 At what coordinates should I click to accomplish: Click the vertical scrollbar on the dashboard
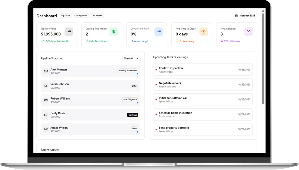[x=263, y=59]
